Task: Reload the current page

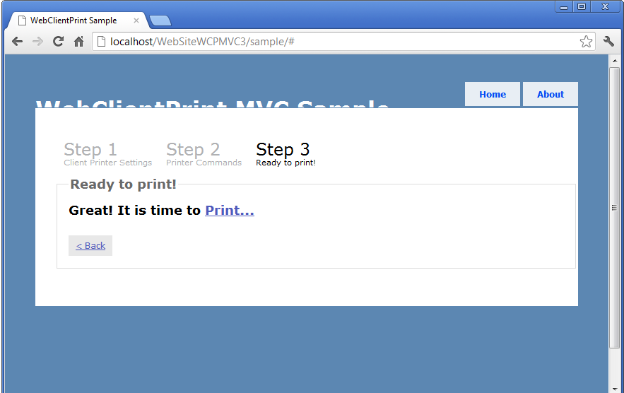Action: click(x=59, y=42)
